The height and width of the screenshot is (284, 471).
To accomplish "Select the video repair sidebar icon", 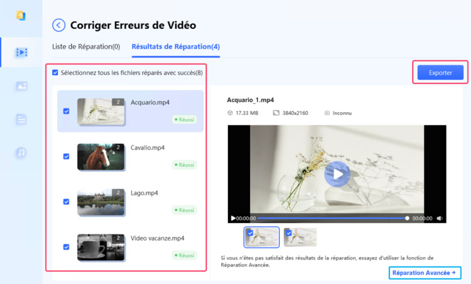I will pyautogui.click(x=21, y=52).
